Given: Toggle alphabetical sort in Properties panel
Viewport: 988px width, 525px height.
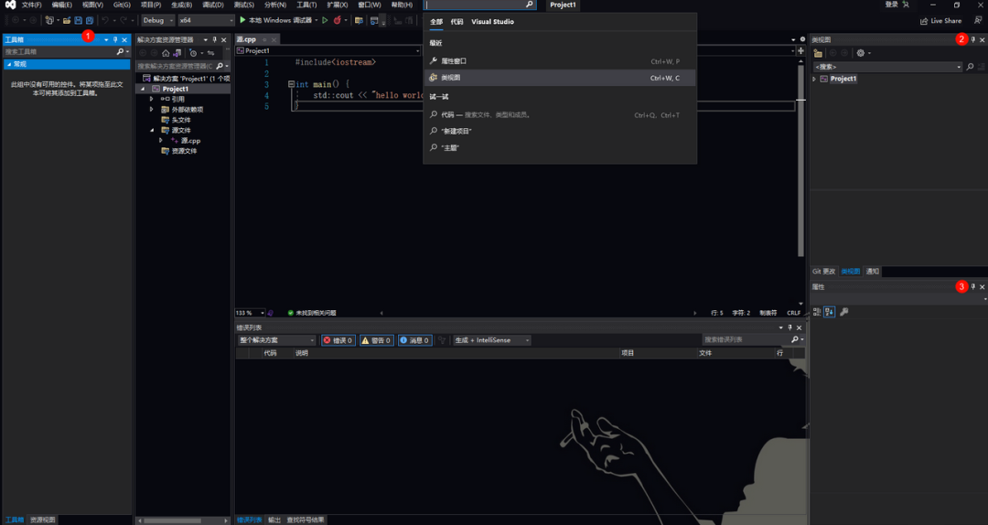Looking at the screenshot, I should 829,311.
